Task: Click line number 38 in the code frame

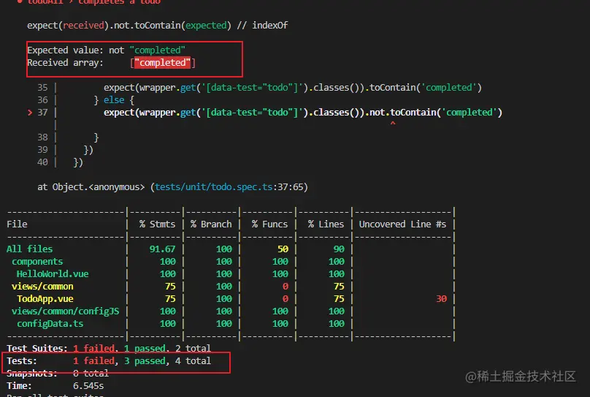Action: [x=42, y=137]
